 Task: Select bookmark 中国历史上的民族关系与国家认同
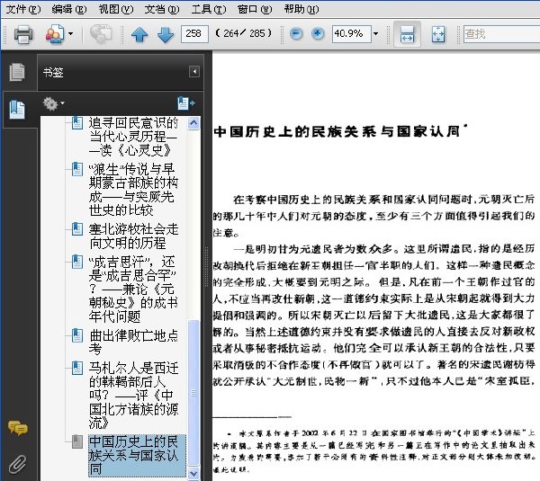click(137, 455)
